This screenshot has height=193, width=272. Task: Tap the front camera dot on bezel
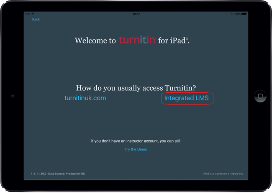point(13,96)
